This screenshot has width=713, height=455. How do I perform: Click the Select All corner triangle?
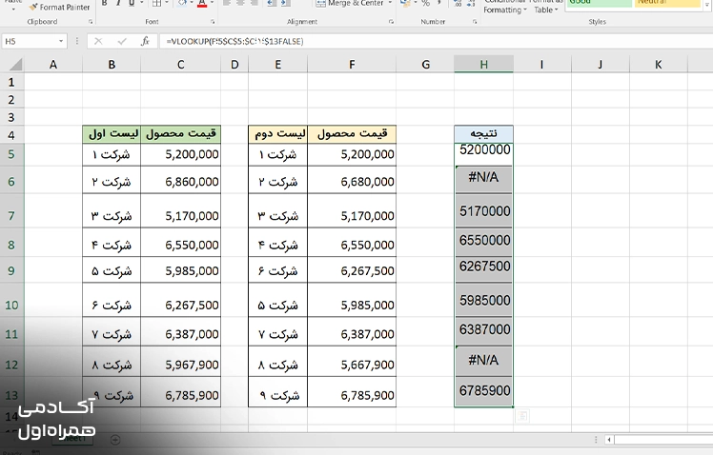pyautogui.click(x=15, y=65)
